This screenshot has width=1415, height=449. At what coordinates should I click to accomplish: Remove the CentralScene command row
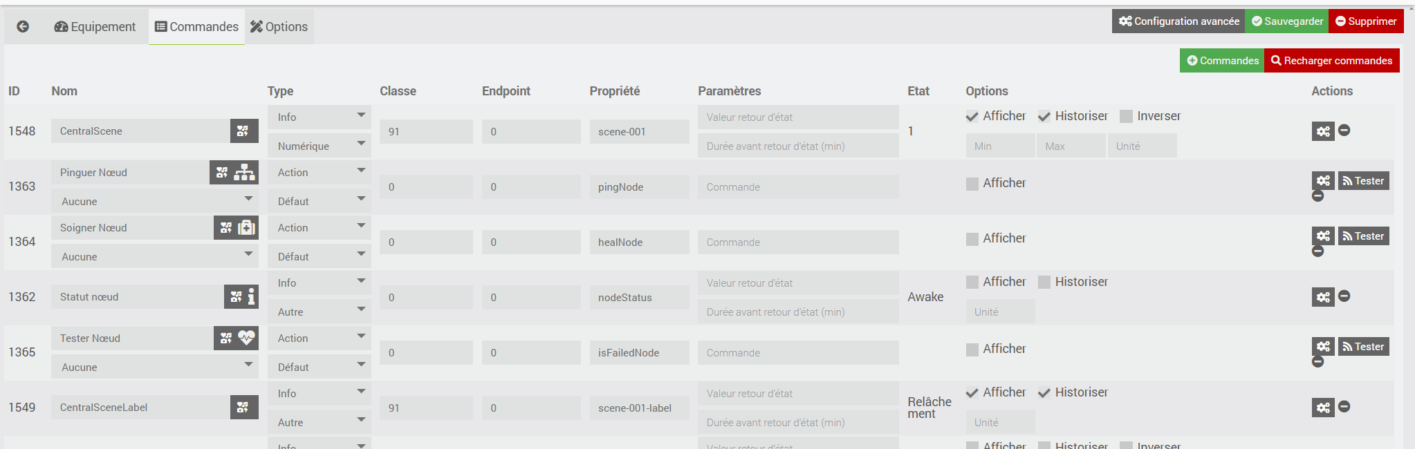1344,131
